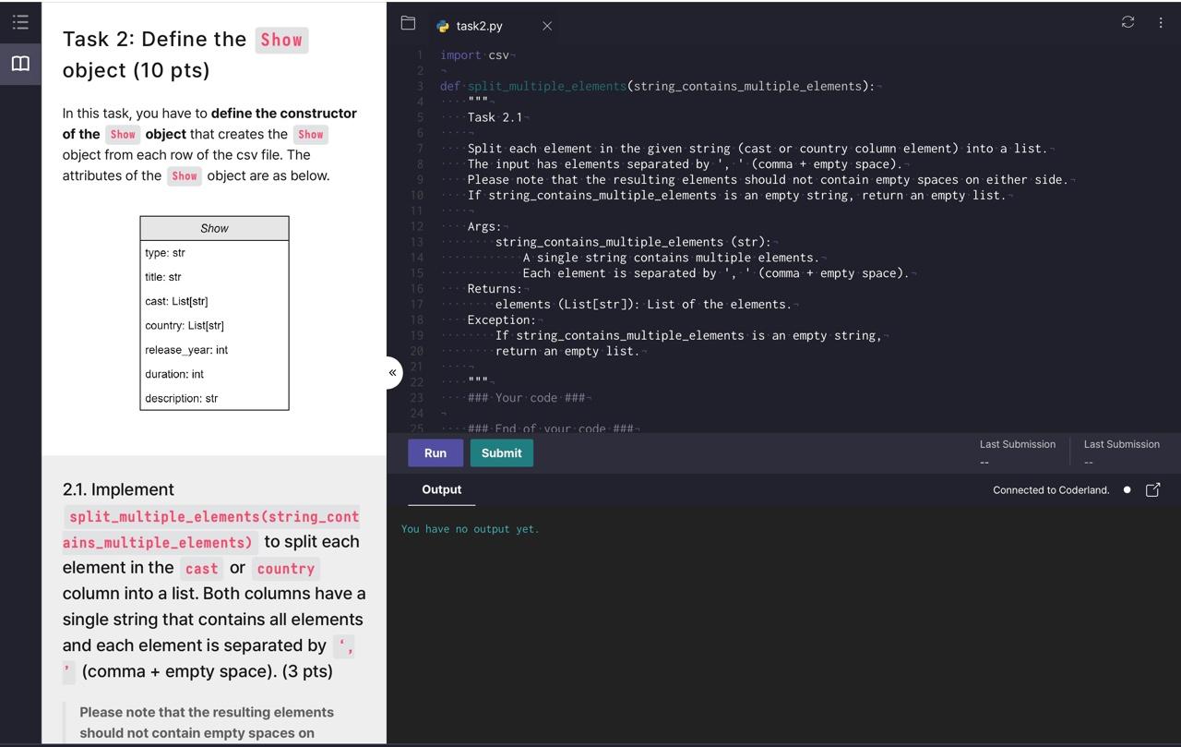Select the book reading icon in sidebar
This screenshot has width=1181, height=747.
[20, 64]
